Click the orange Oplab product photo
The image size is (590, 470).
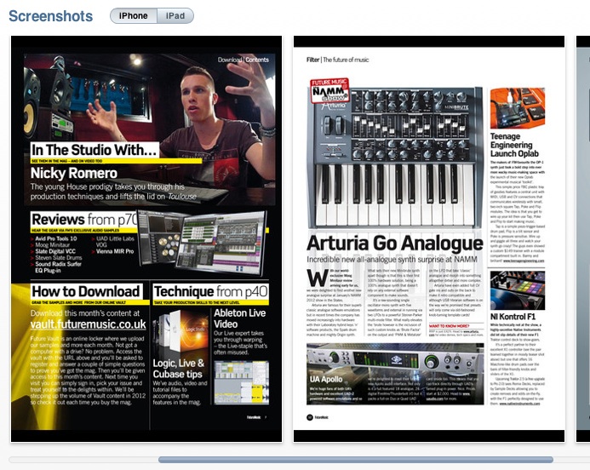pos(518,108)
